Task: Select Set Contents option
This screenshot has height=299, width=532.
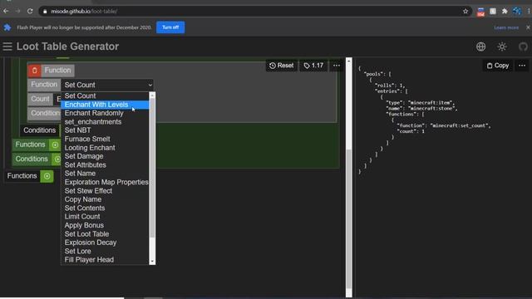Action: click(x=105, y=208)
